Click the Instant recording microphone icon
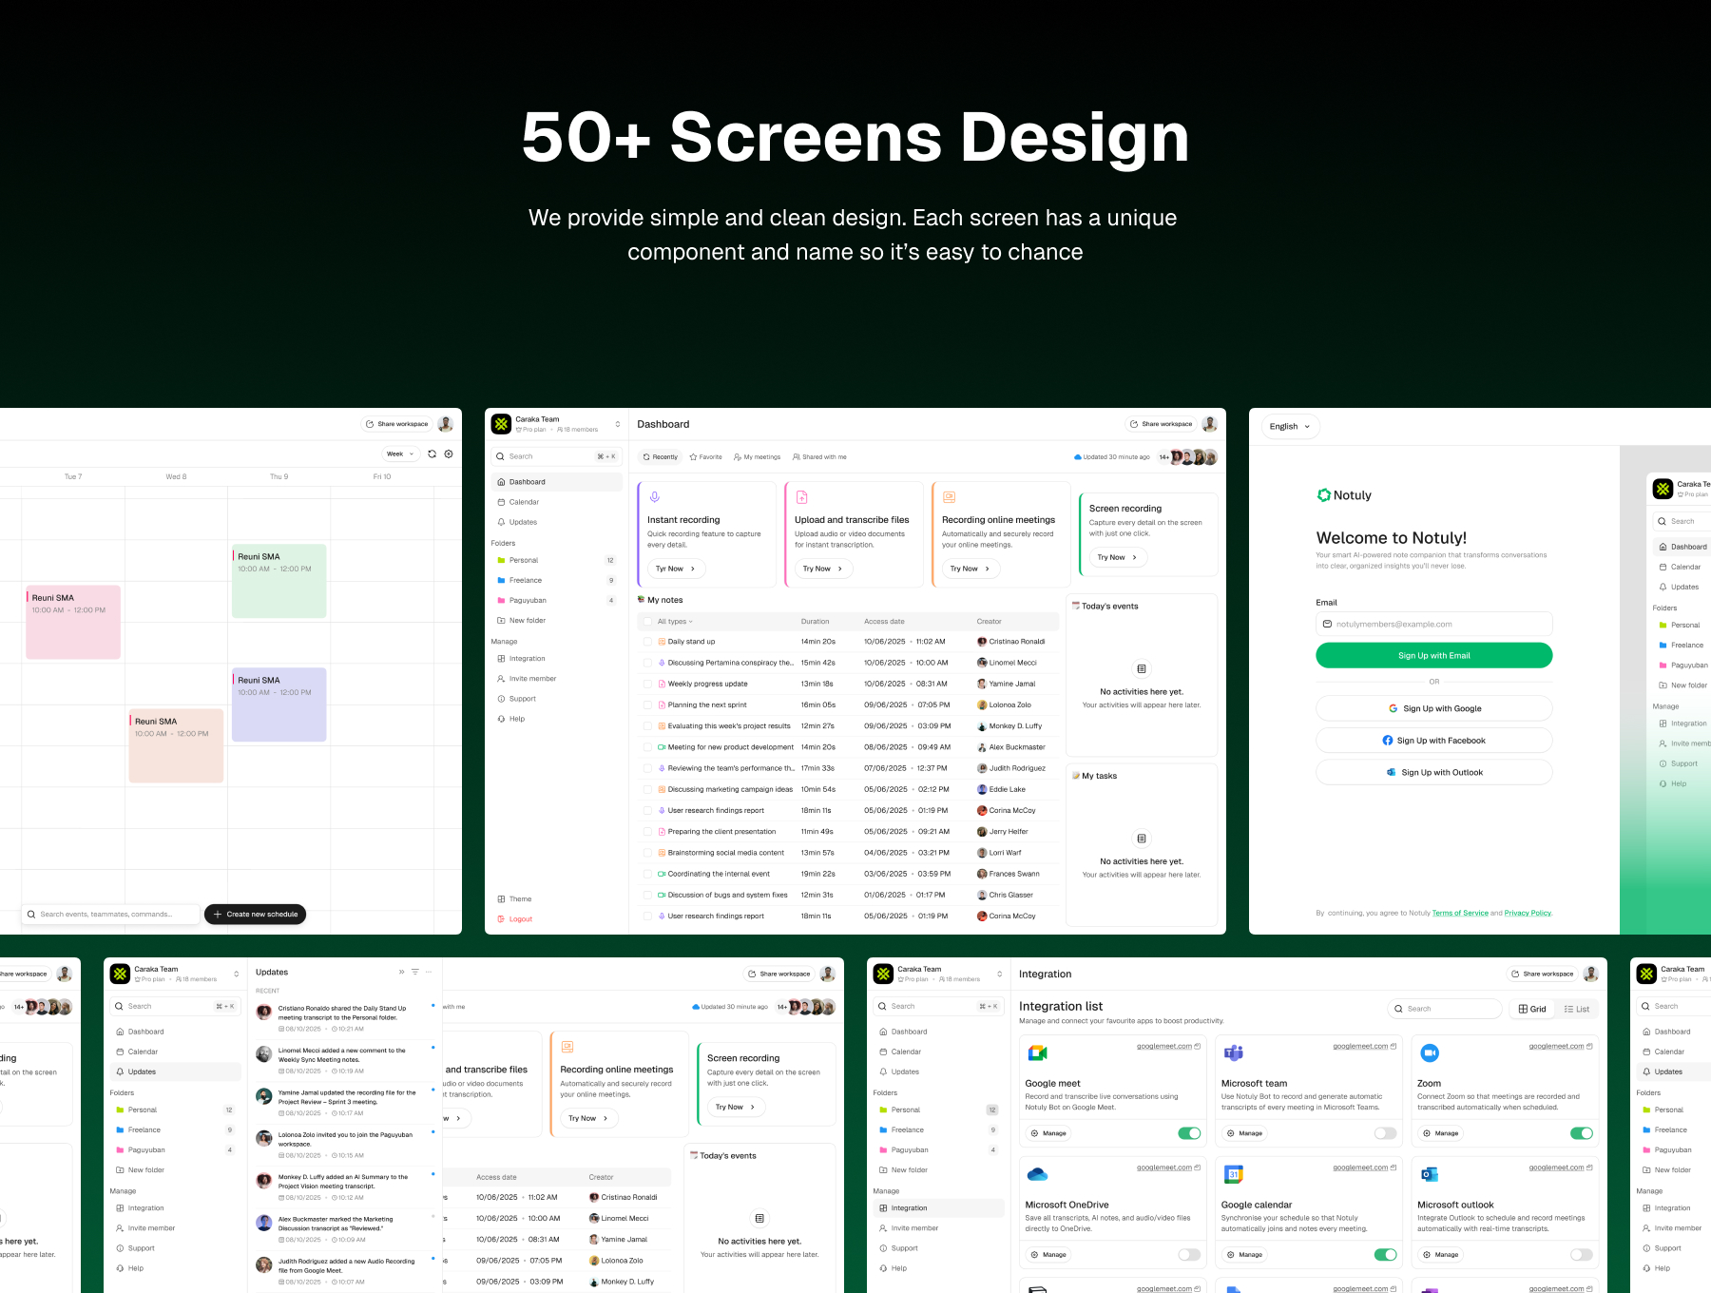 coord(654,497)
